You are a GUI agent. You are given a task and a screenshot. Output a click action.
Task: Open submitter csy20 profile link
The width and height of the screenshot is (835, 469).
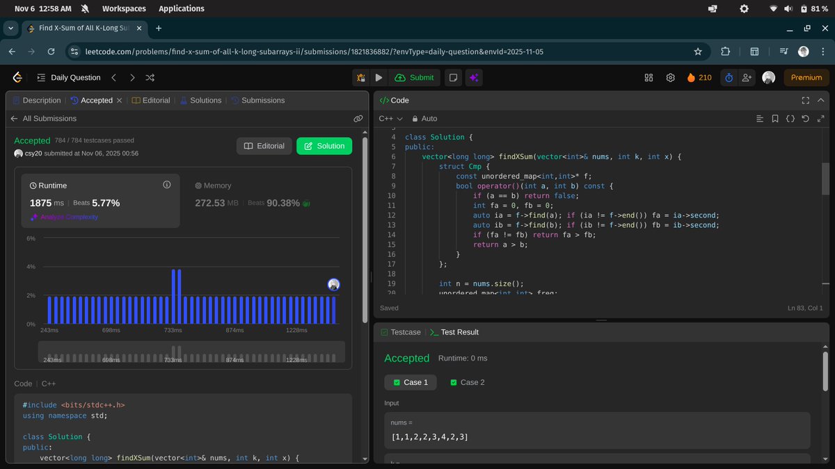point(33,153)
